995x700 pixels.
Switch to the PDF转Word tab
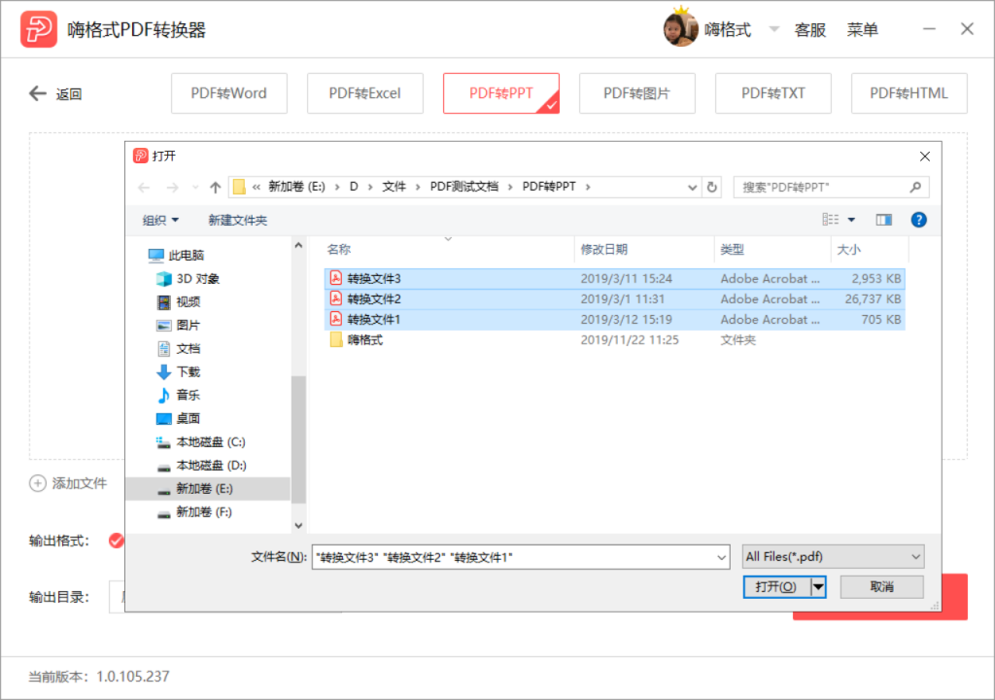click(229, 93)
